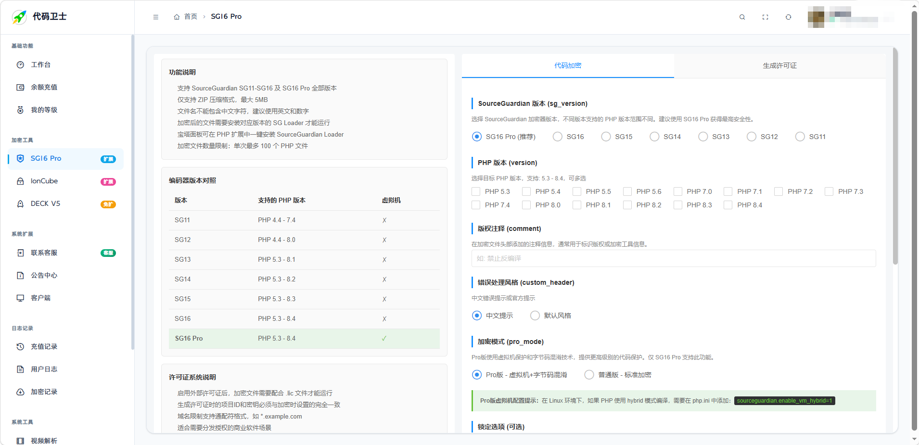Click the 扩展 badge beside SG16 Pro
The height and width of the screenshot is (445, 919).
pyautogui.click(x=108, y=159)
